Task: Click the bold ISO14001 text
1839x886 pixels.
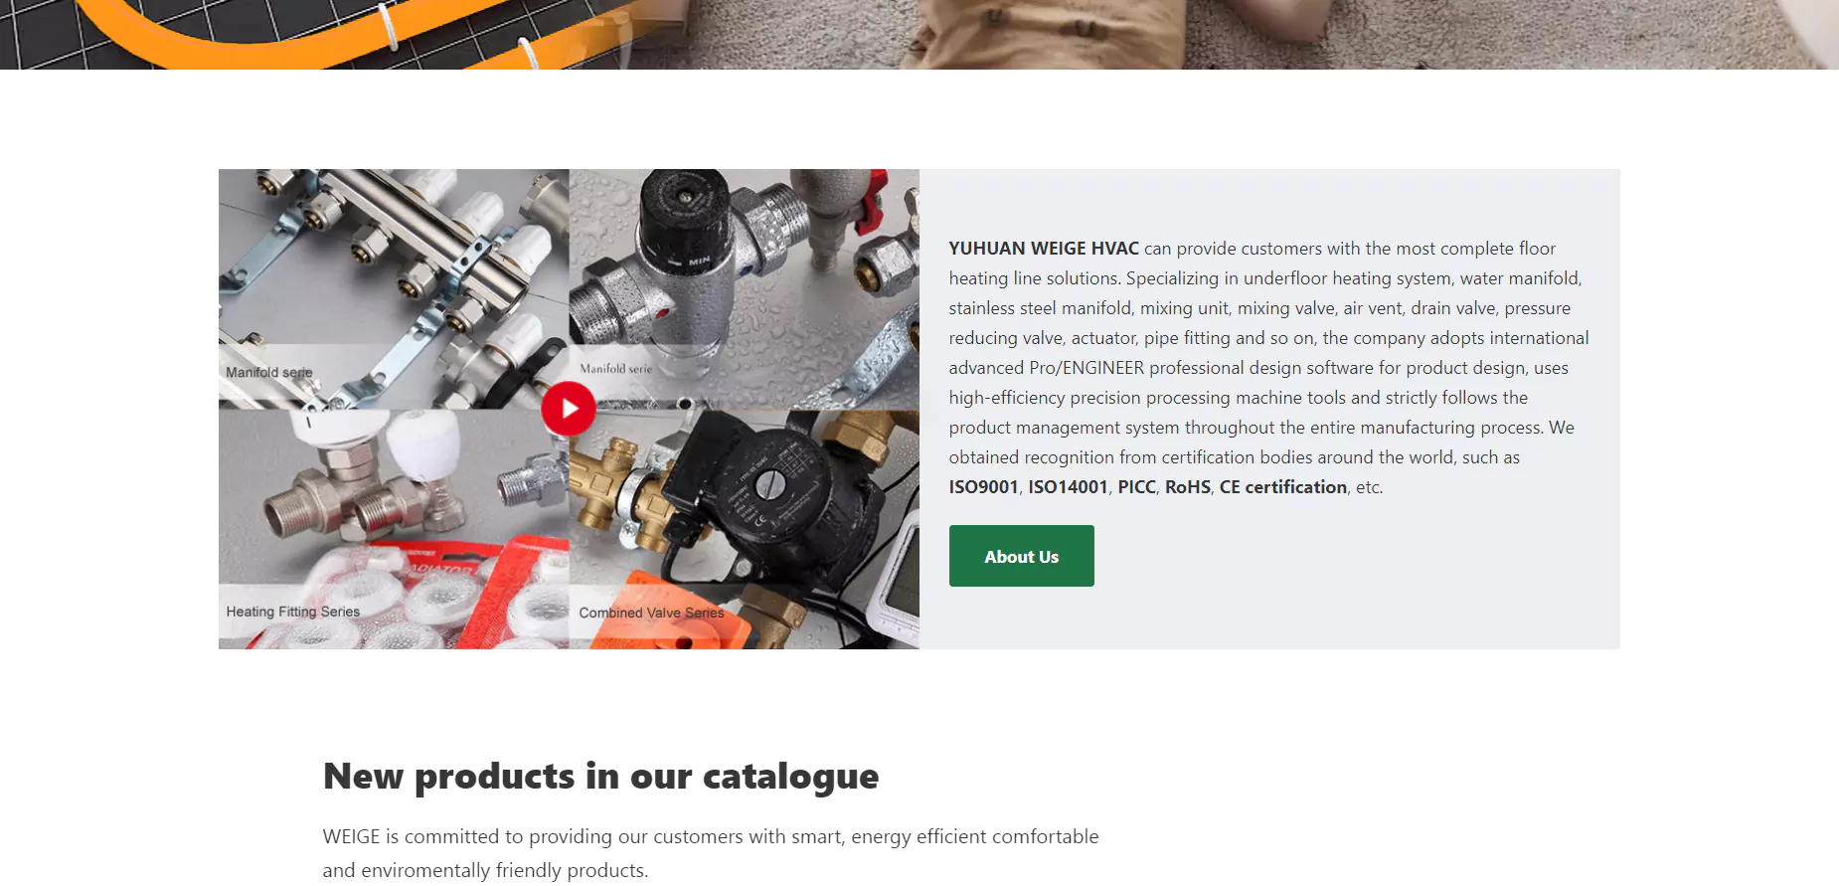Action: coord(1068,487)
